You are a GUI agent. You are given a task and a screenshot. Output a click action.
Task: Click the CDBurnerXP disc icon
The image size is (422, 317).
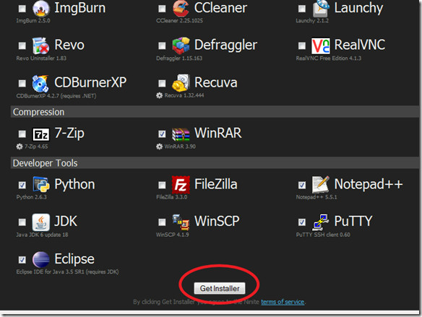pos(40,83)
